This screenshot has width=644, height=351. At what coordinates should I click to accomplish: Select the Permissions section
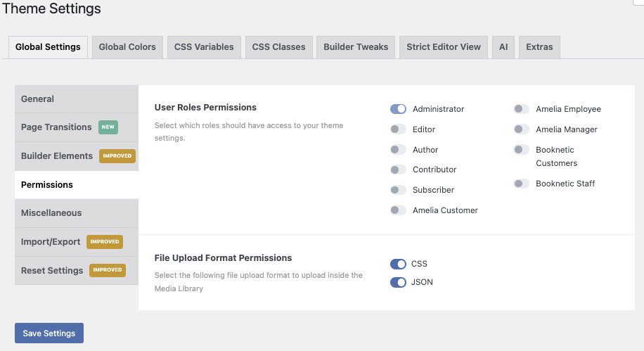click(x=77, y=185)
